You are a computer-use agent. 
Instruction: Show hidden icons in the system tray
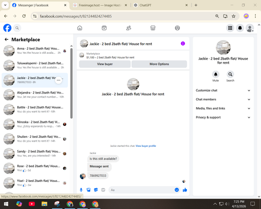(x=215, y=204)
